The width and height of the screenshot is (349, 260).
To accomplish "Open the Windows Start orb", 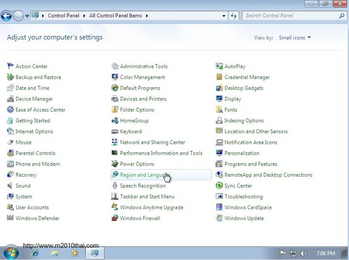I will coord(10,252).
